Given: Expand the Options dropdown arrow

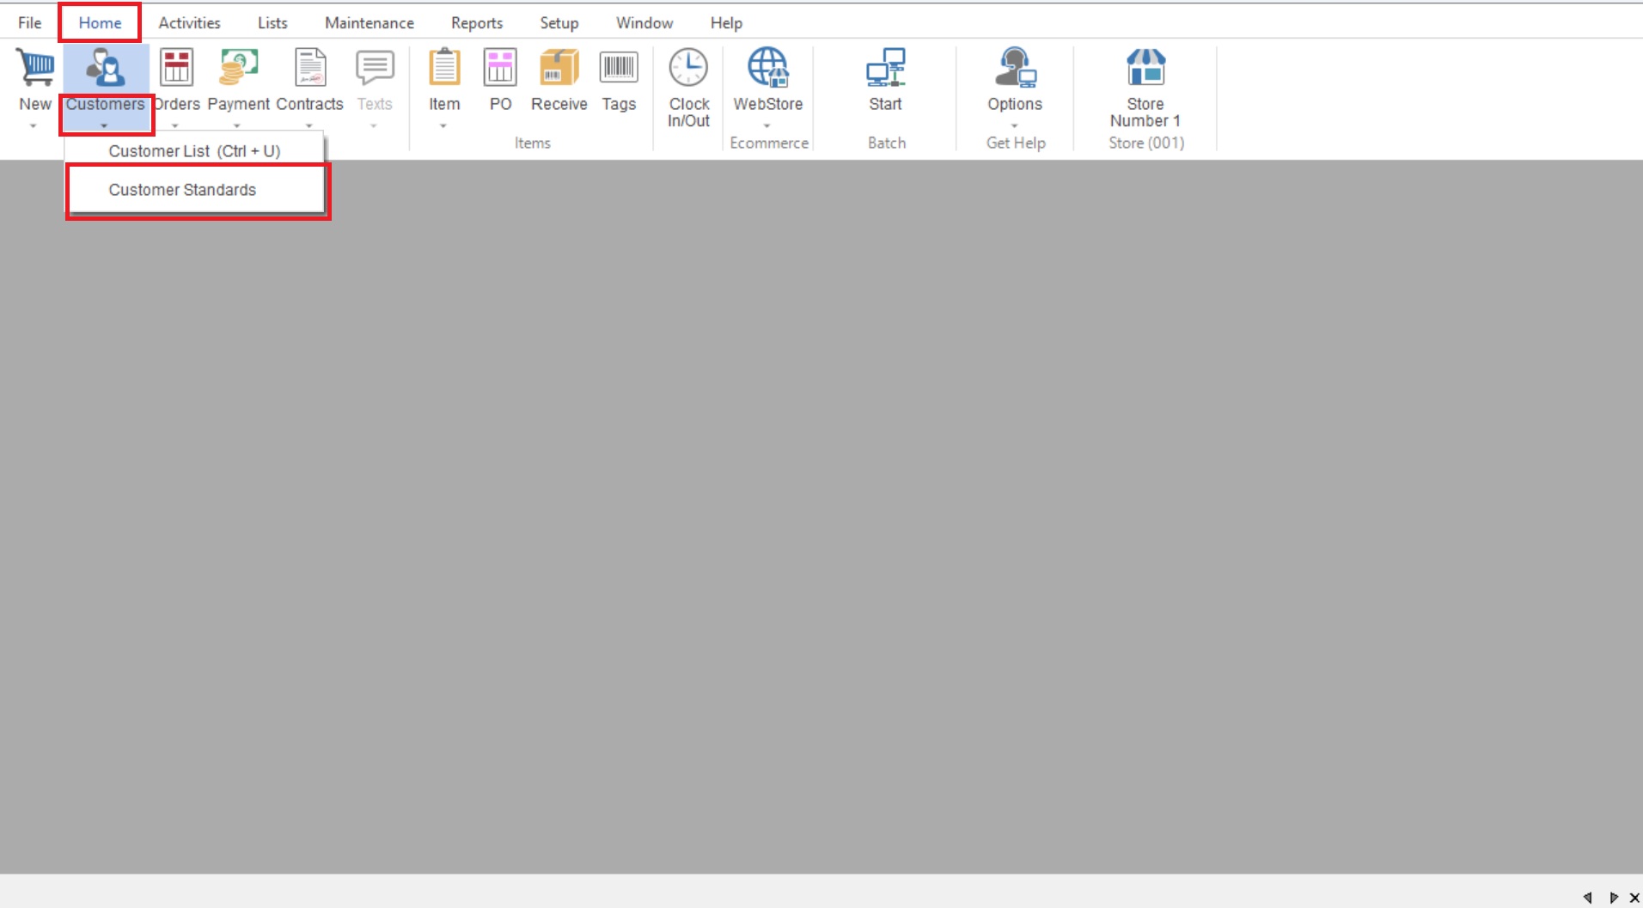Looking at the screenshot, I should tap(1015, 126).
